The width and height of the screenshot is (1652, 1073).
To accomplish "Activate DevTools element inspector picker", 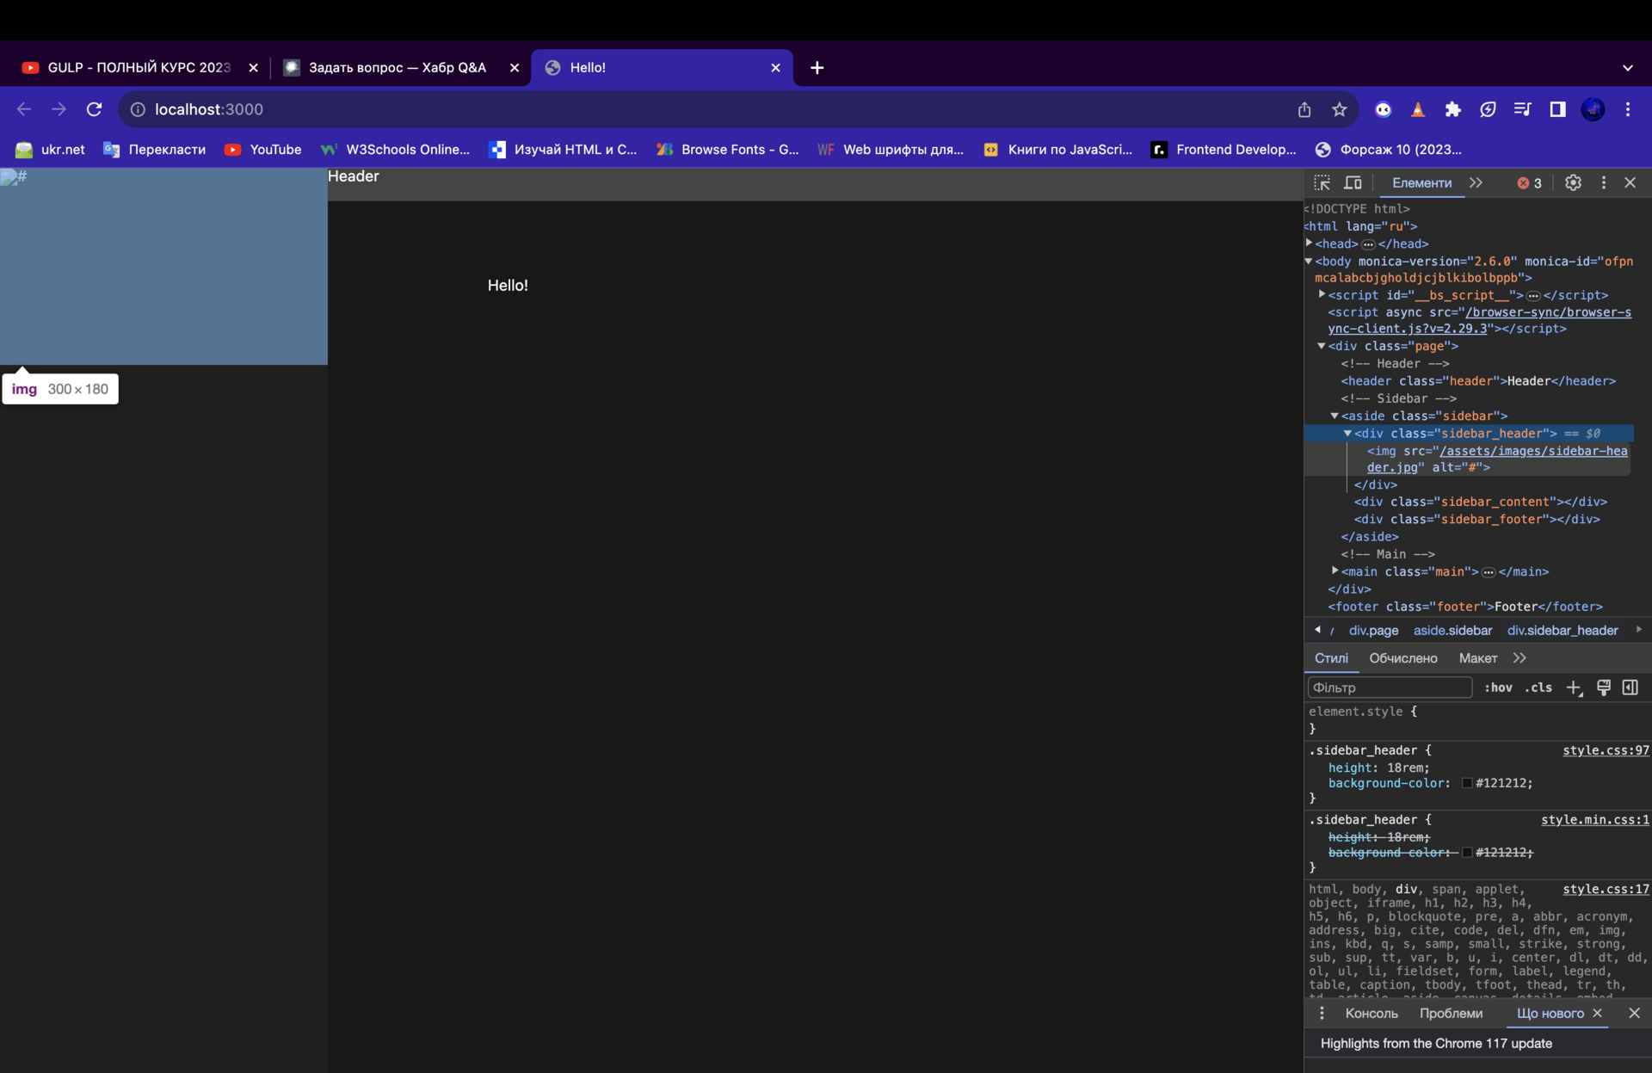I will coord(1322,182).
